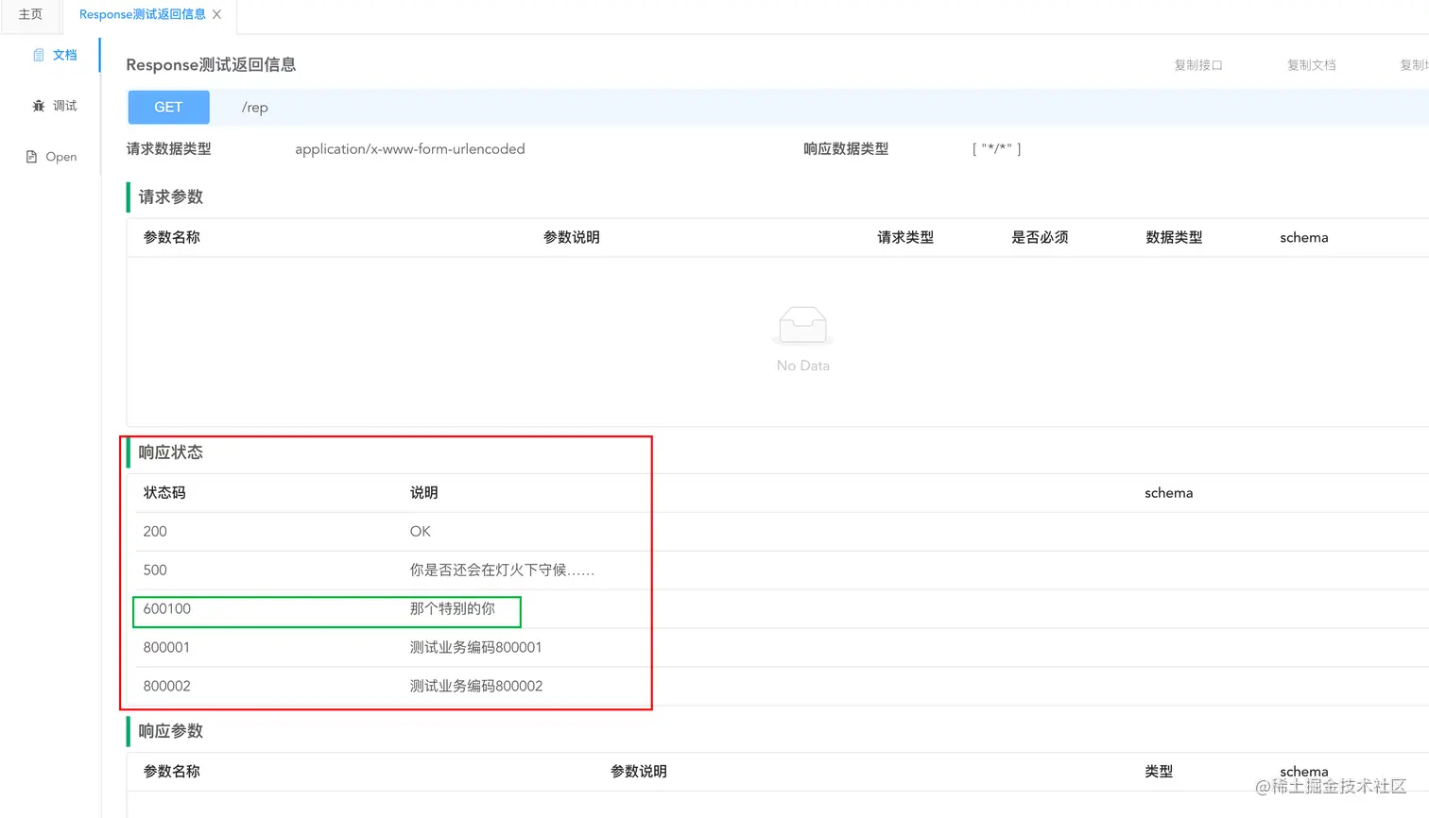Click 参数说明 header in the 请求参数 table
Image resolution: width=1429 pixels, height=818 pixels.
point(572,237)
